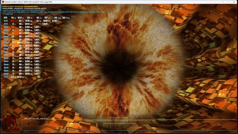Click the Core usage value 17

[x=13, y=33]
